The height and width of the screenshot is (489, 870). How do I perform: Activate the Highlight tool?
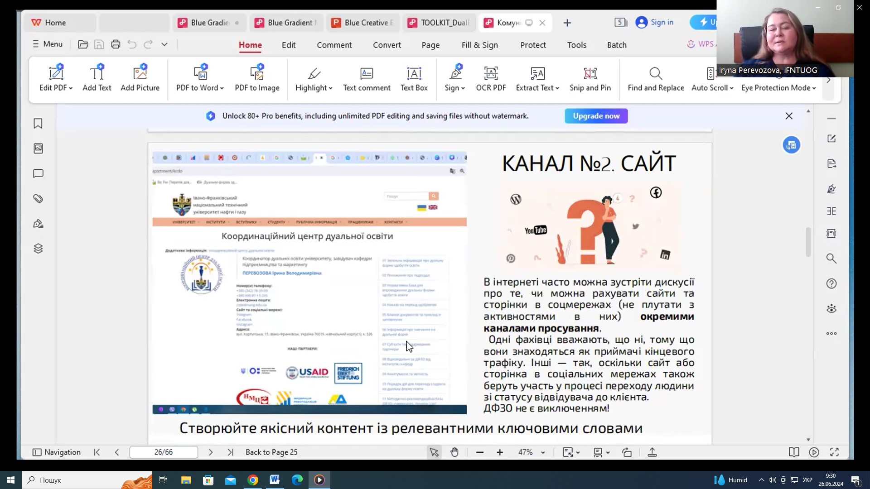tap(314, 78)
